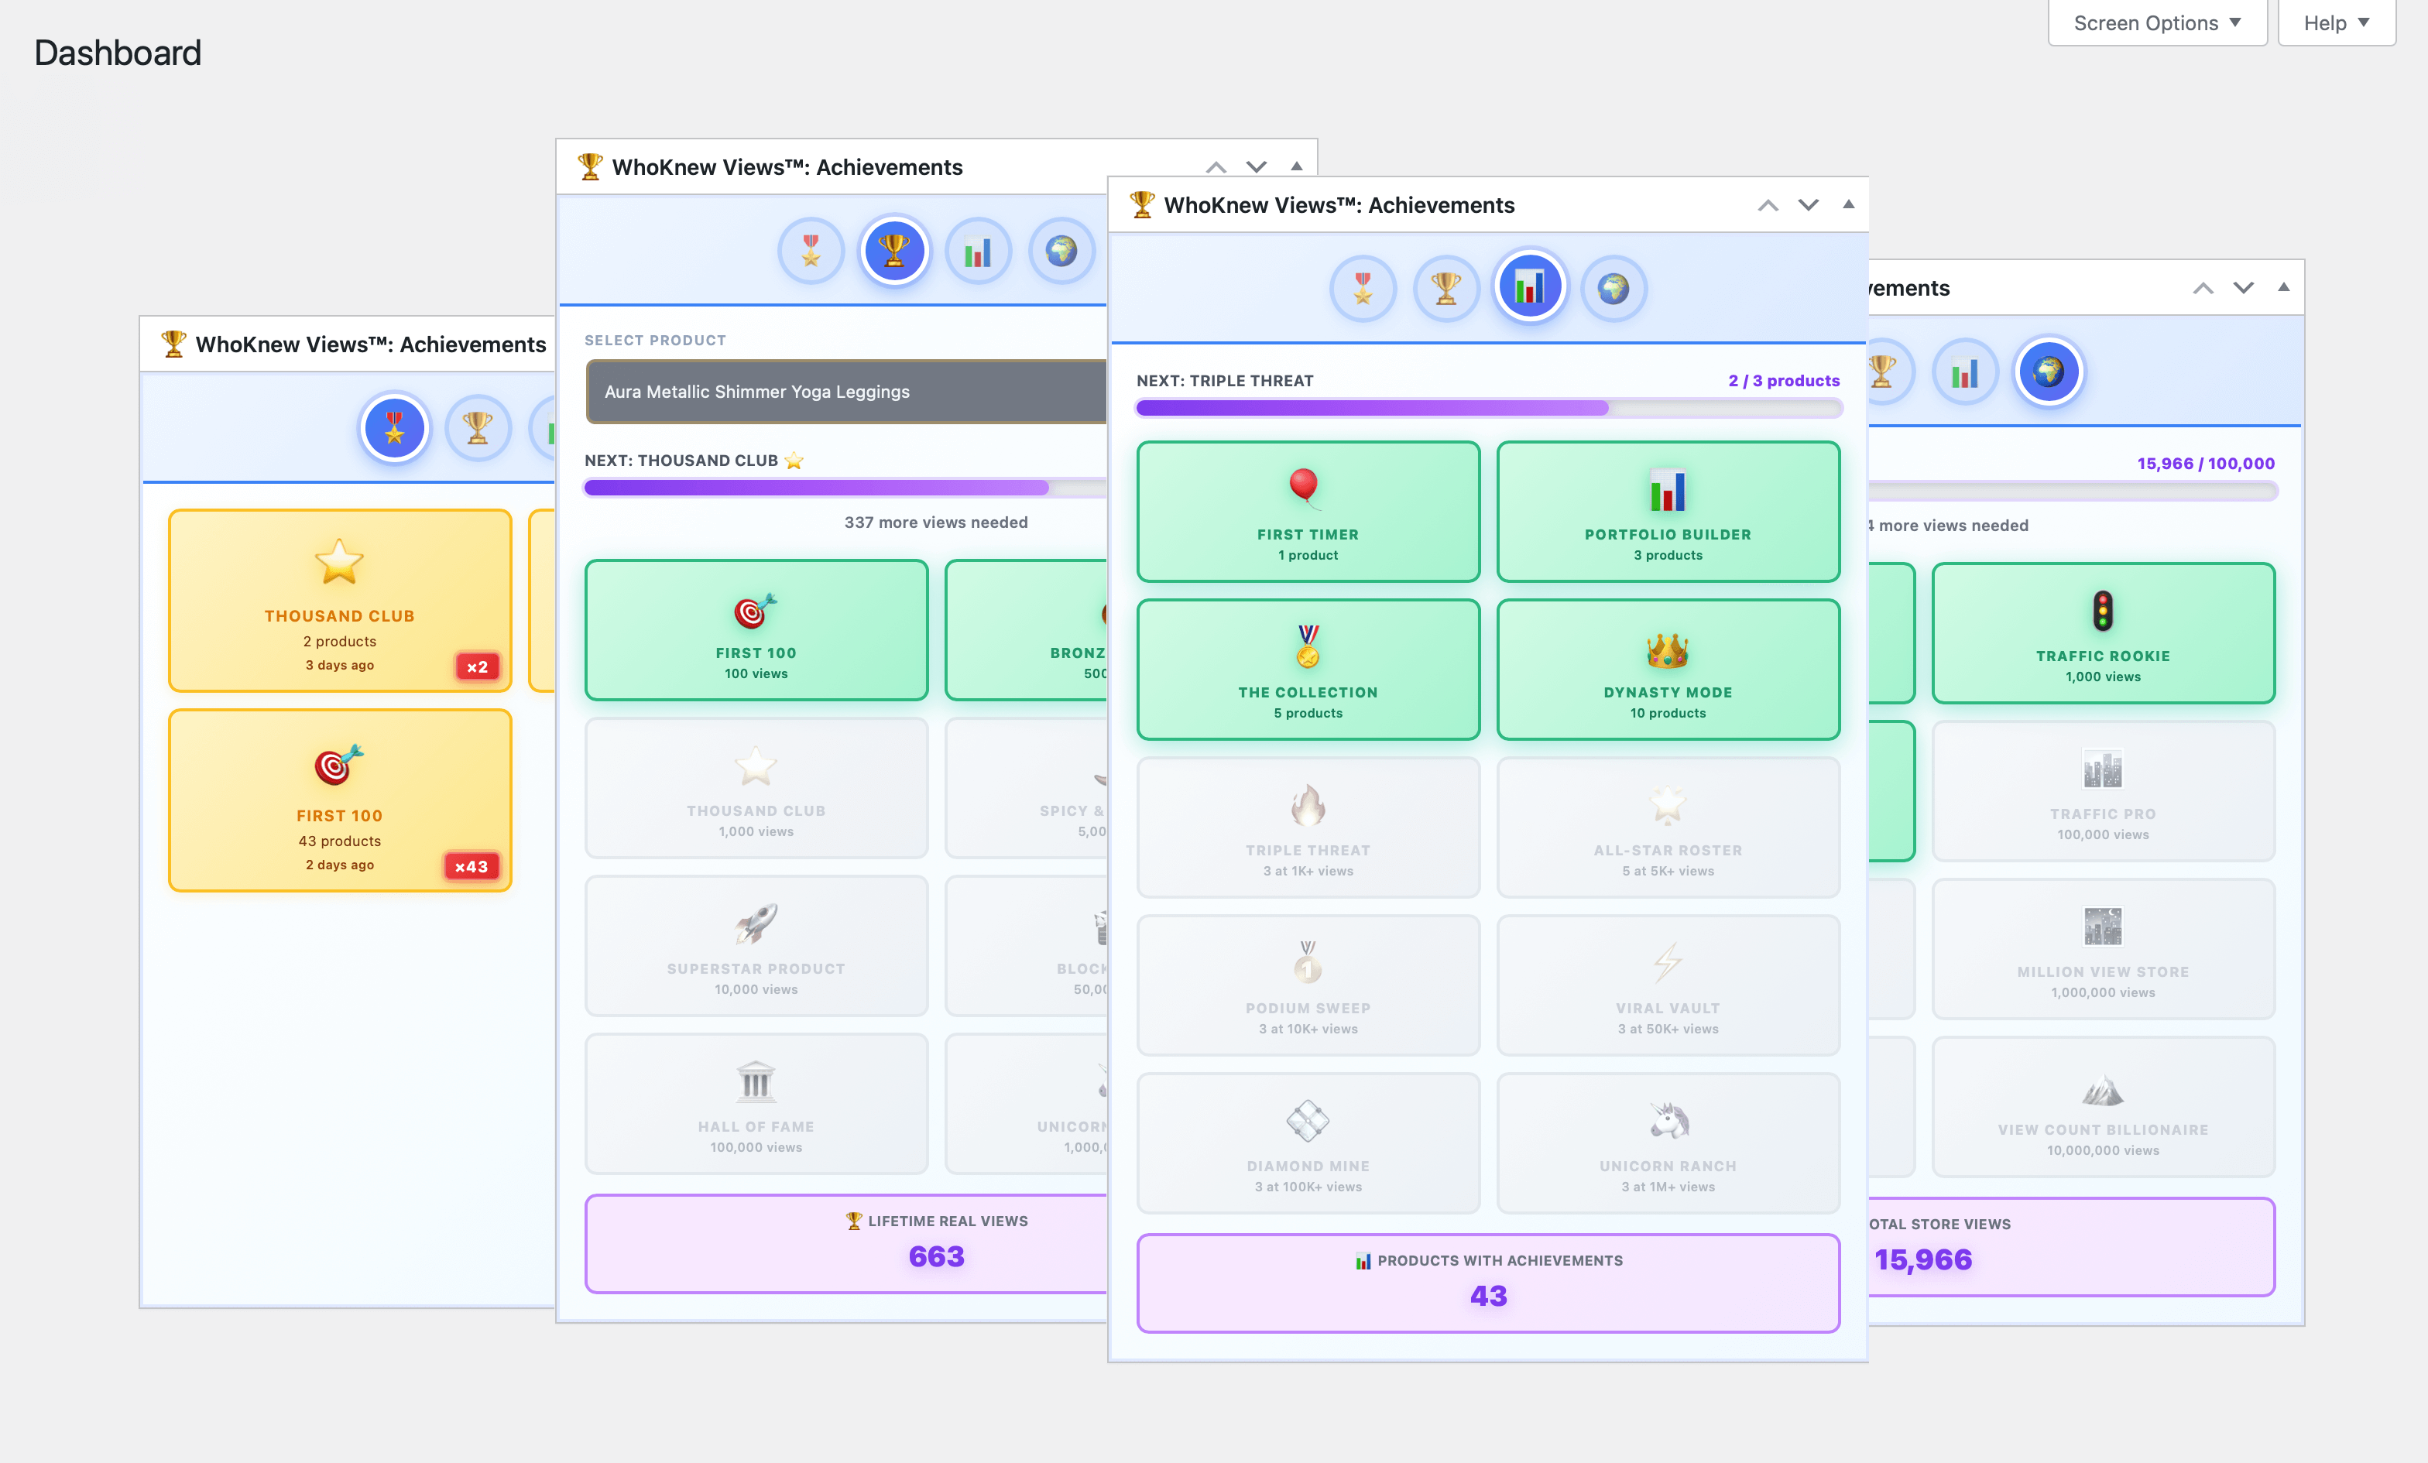Select the globe icon in the rightmost widget

point(2049,372)
